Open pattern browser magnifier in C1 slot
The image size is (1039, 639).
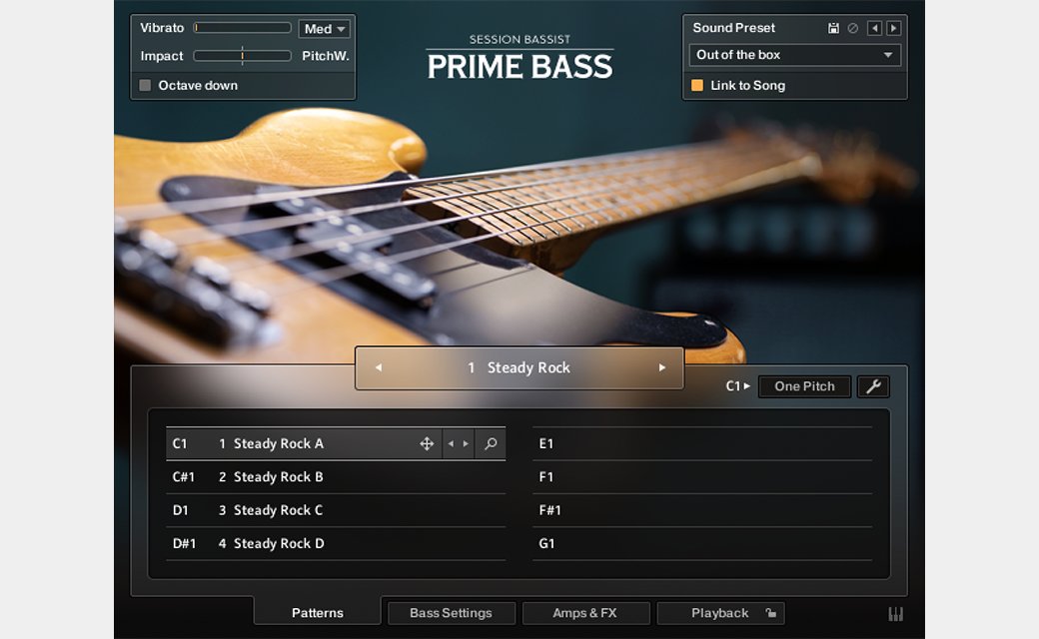[491, 443]
